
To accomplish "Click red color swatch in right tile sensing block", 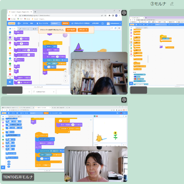I will click(x=135, y=79).
